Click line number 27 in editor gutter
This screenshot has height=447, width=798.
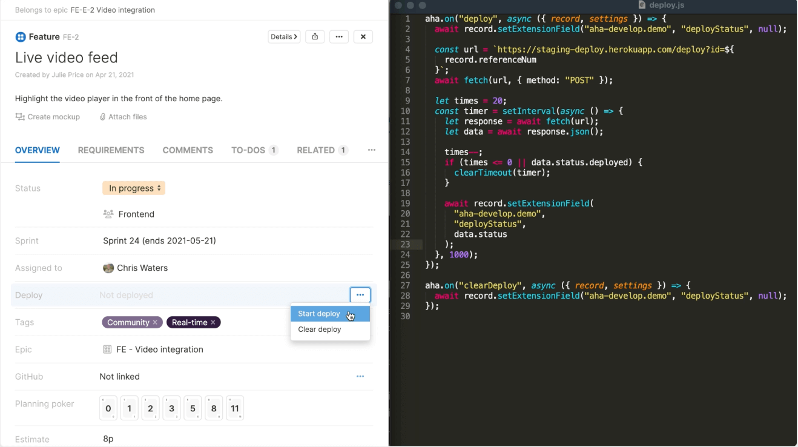(405, 285)
